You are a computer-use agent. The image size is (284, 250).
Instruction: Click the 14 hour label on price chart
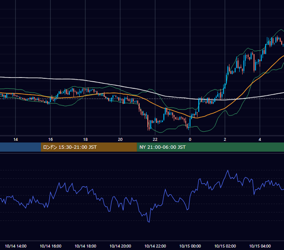click(x=15, y=140)
